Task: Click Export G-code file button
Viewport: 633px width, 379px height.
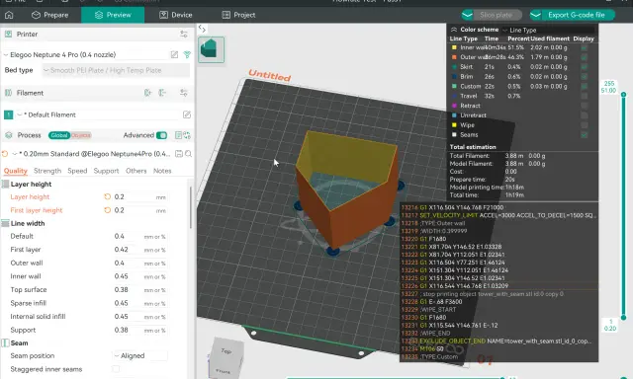Action: (576, 15)
